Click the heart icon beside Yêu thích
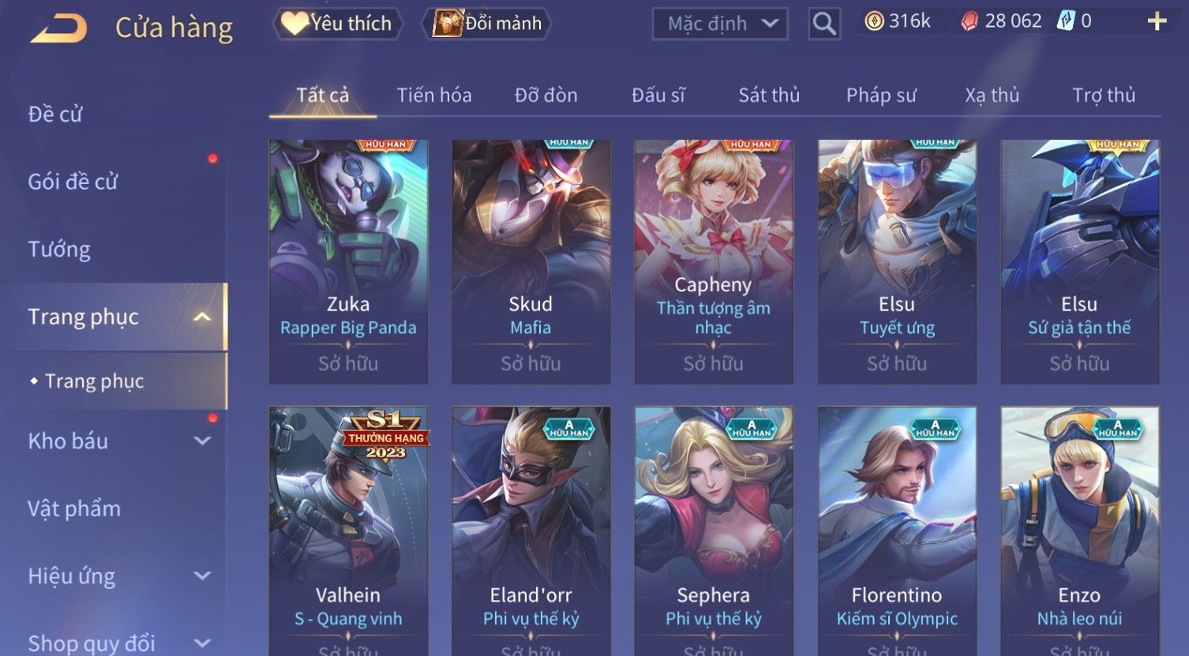 (295, 23)
